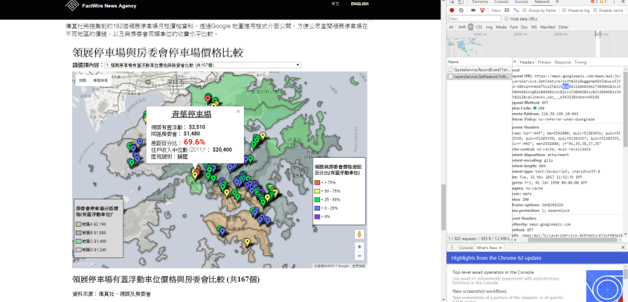Click the capture screenshots camera icon
628x302 pixels.
pyautogui.click(x=472, y=10)
